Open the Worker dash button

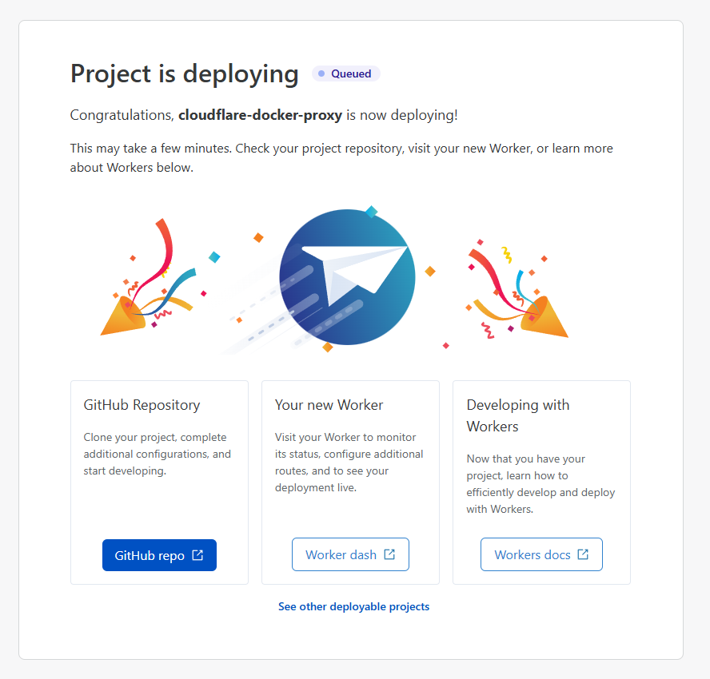point(350,554)
